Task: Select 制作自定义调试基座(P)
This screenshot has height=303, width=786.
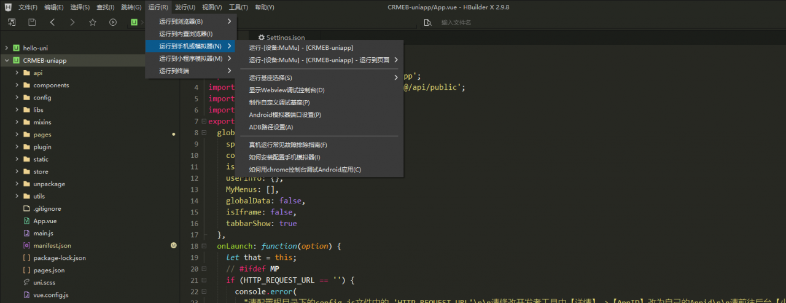Action: tap(319, 102)
